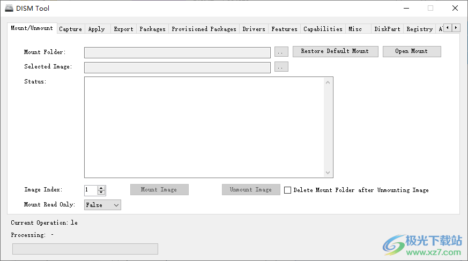Image resolution: width=468 pixels, height=261 pixels.
Task: Click the Open Mount button
Action: click(412, 51)
